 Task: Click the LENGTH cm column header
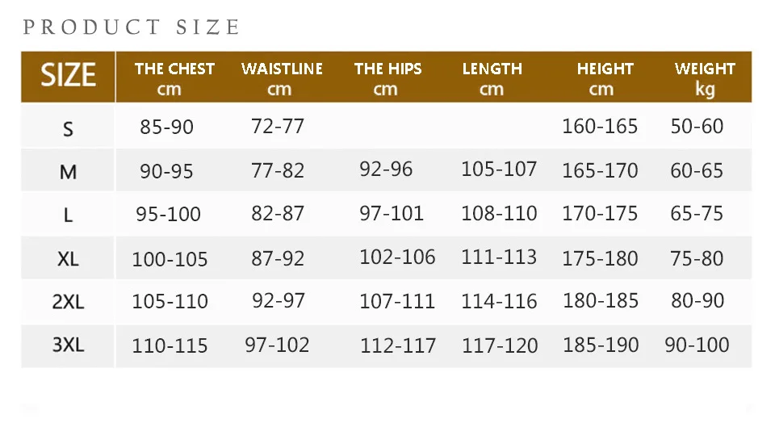coord(492,78)
